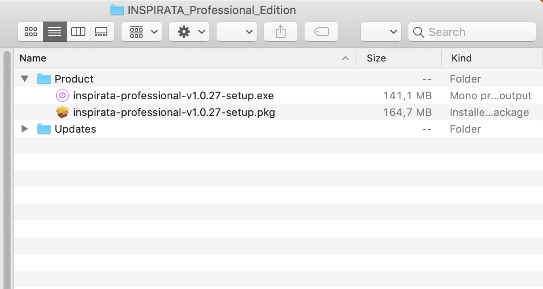
Task: Select the Product folder icon
Action: pos(44,79)
